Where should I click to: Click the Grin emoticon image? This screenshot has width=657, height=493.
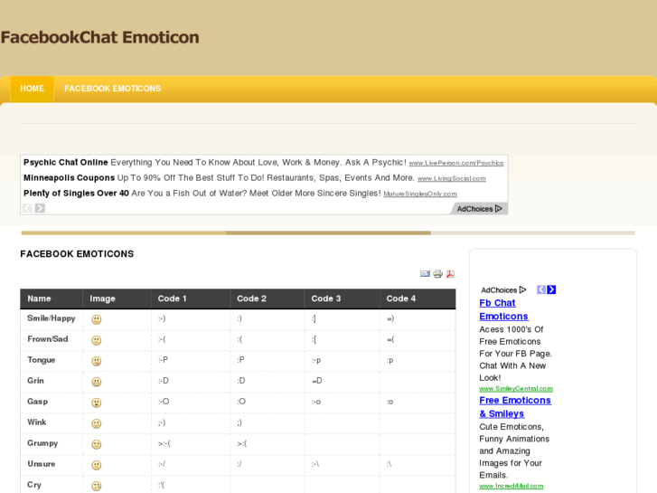coord(97,382)
